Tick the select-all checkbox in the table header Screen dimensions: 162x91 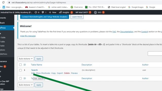[21, 65]
